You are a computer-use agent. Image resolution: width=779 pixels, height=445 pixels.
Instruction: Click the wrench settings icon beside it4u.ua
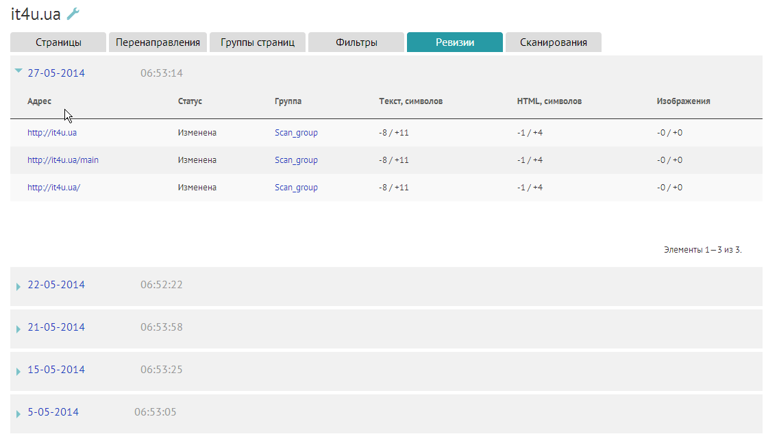point(73,14)
